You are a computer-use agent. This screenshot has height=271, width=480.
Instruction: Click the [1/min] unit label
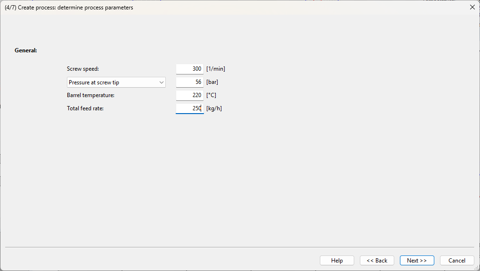[216, 69]
